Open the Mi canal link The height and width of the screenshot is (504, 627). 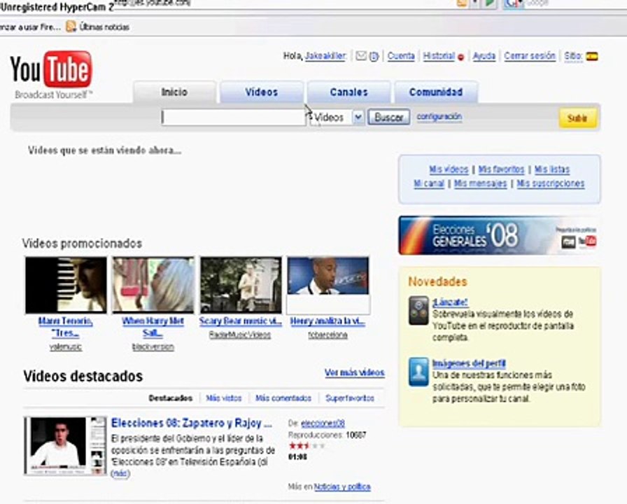pyautogui.click(x=429, y=183)
